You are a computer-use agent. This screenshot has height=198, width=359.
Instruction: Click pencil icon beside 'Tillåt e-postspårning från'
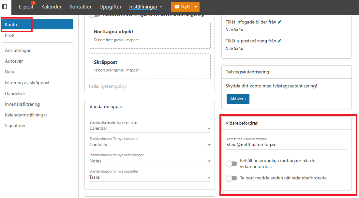click(x=279, y=41)
